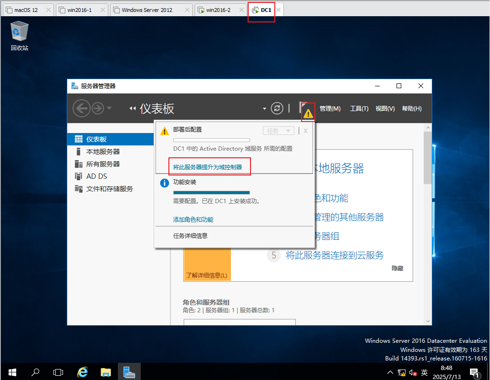The width and height of the screenshot is (490, 380).
Task: Click the muted volume tray icon
Action: coord(413,372)
